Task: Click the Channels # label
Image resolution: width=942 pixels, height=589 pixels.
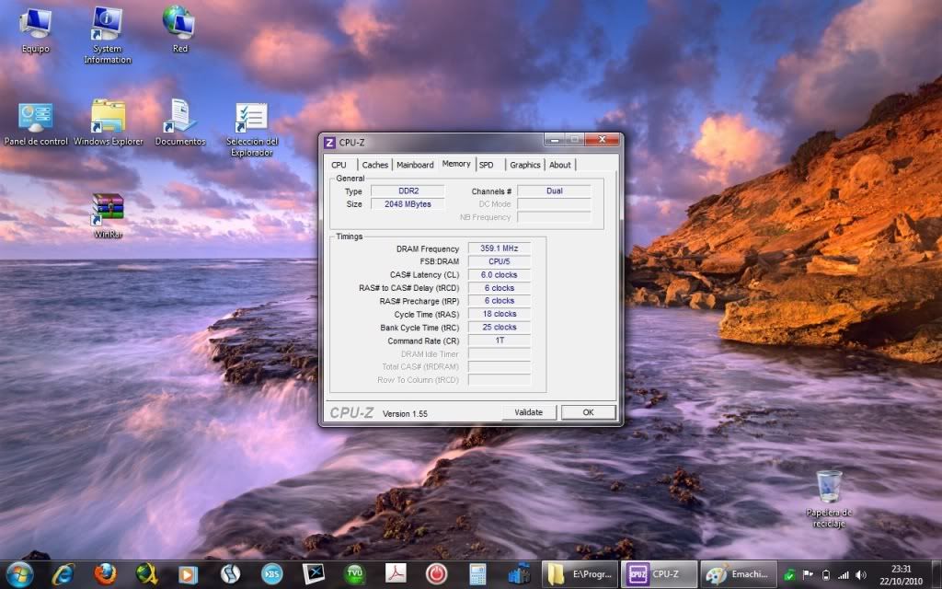Action: click(491, 191)
